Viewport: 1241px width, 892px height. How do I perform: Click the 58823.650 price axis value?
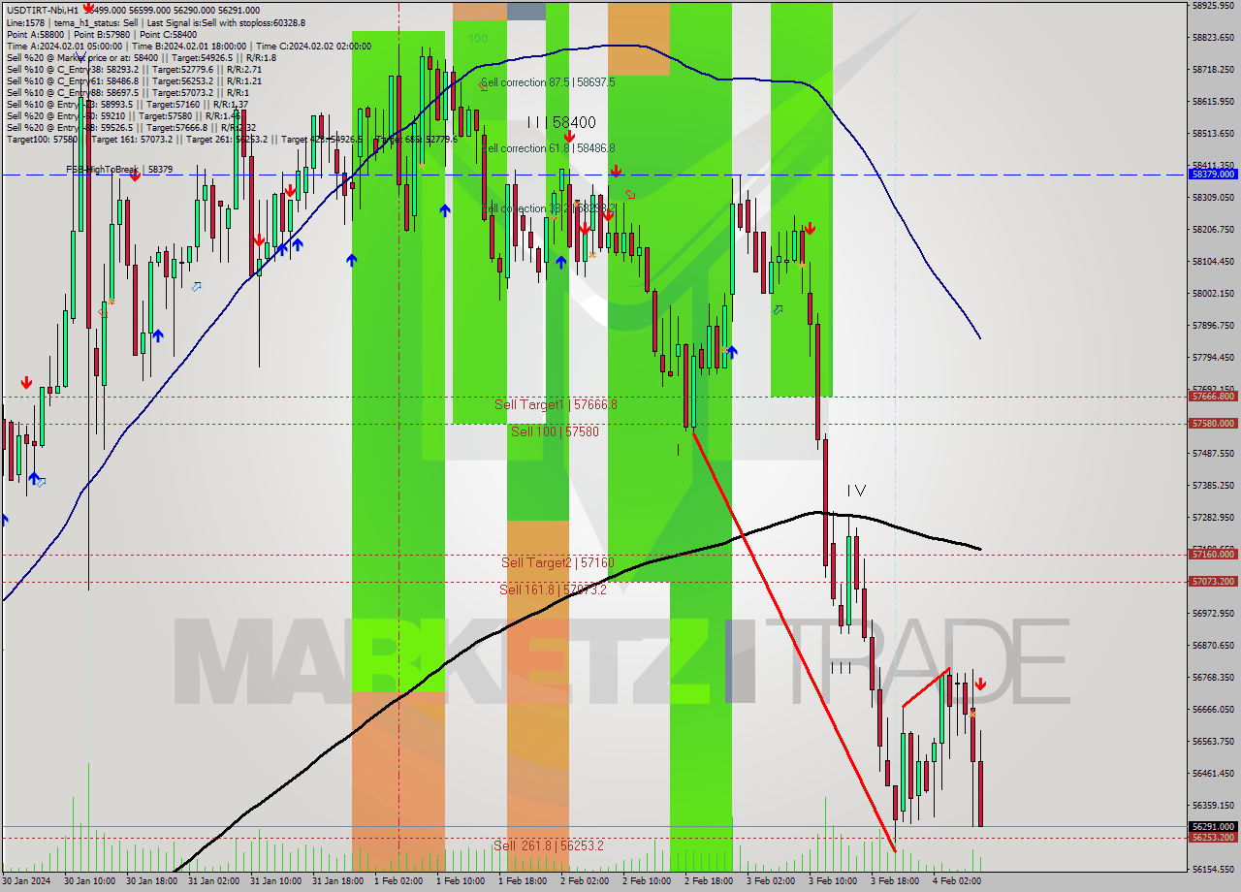click(x=1213, y=38)
